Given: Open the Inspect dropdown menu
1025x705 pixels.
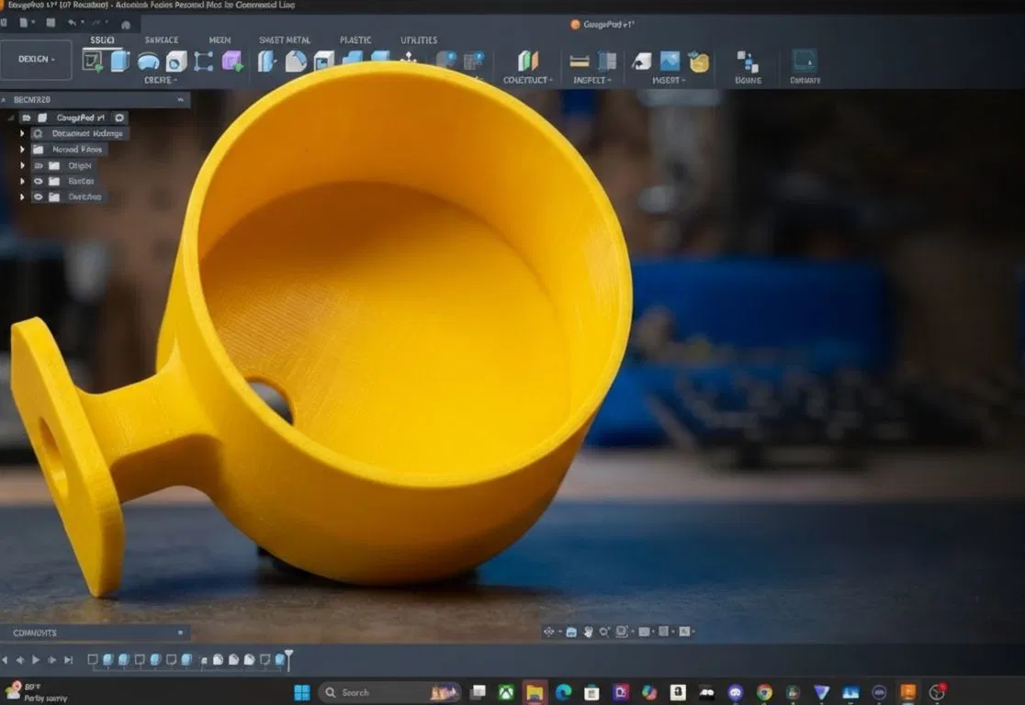Looking at the screenshot, I should point(592,80).
